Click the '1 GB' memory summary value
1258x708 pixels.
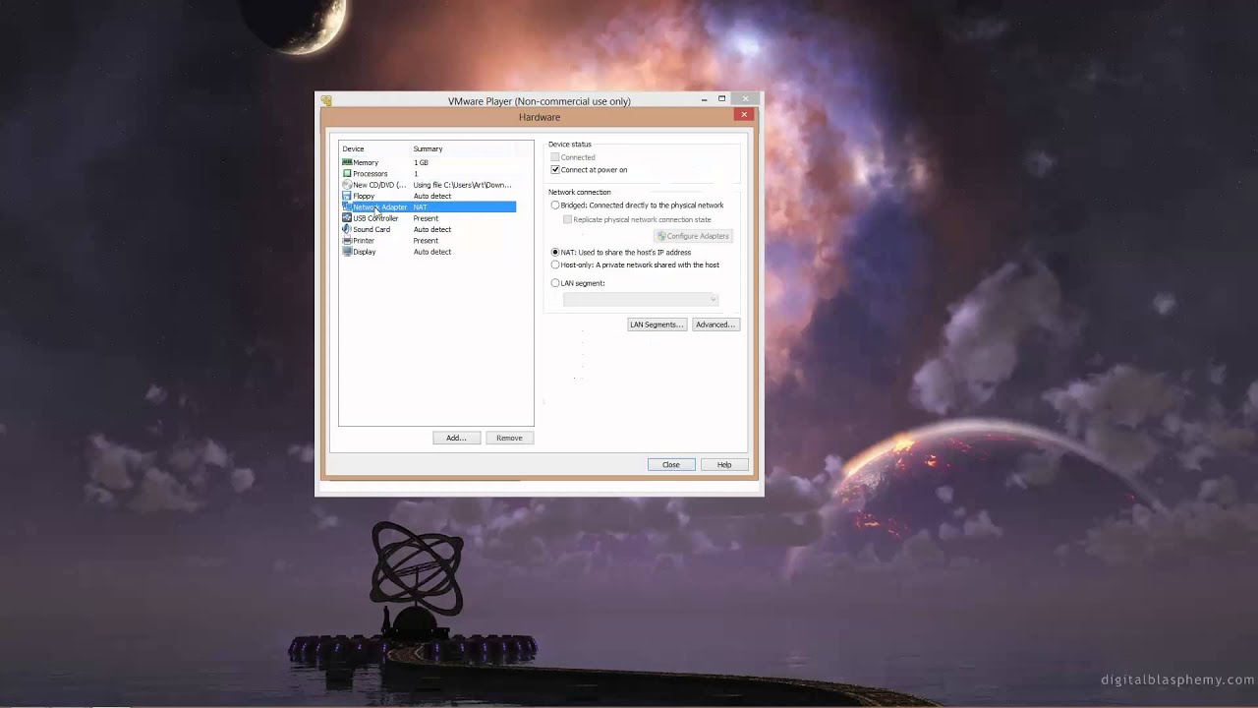point(421,162)
